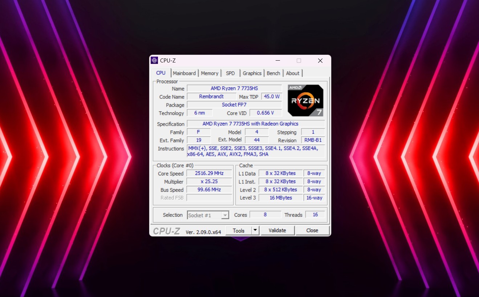Click the Cores value 8
The image size is (479, 297).
point(265,215)
